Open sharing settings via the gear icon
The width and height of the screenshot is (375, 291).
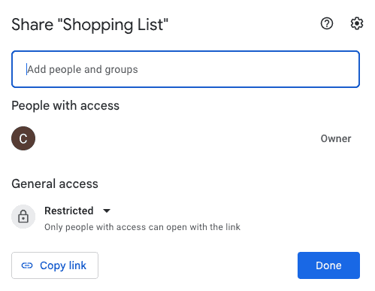(356, 23)
